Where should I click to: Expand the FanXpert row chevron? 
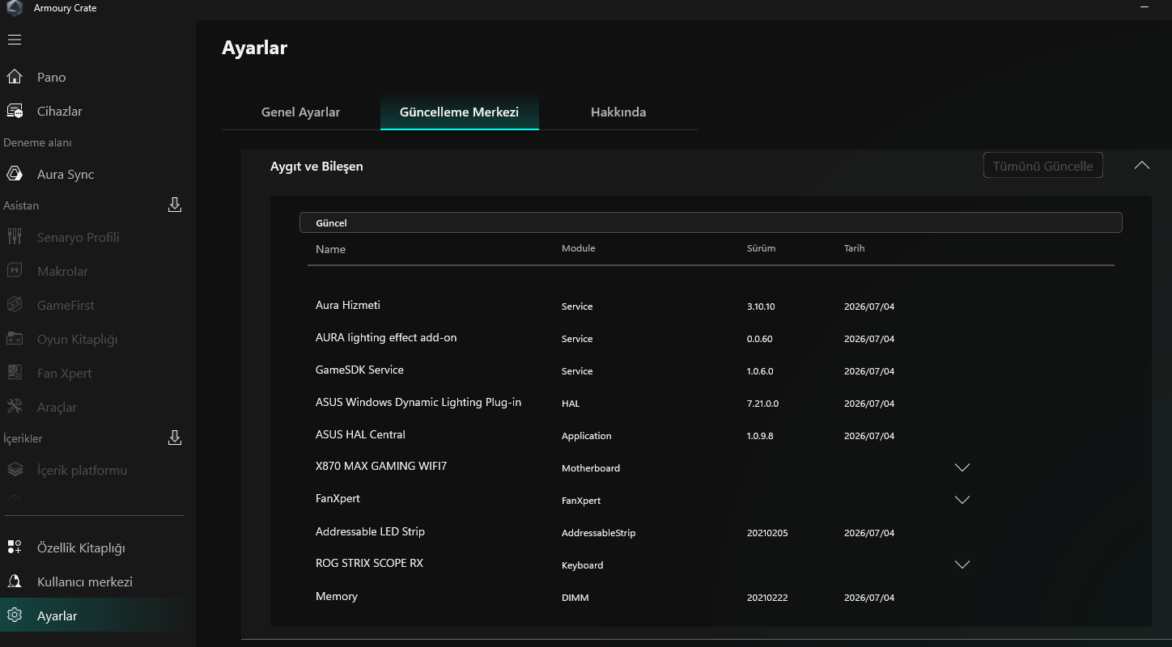(962, 500)
